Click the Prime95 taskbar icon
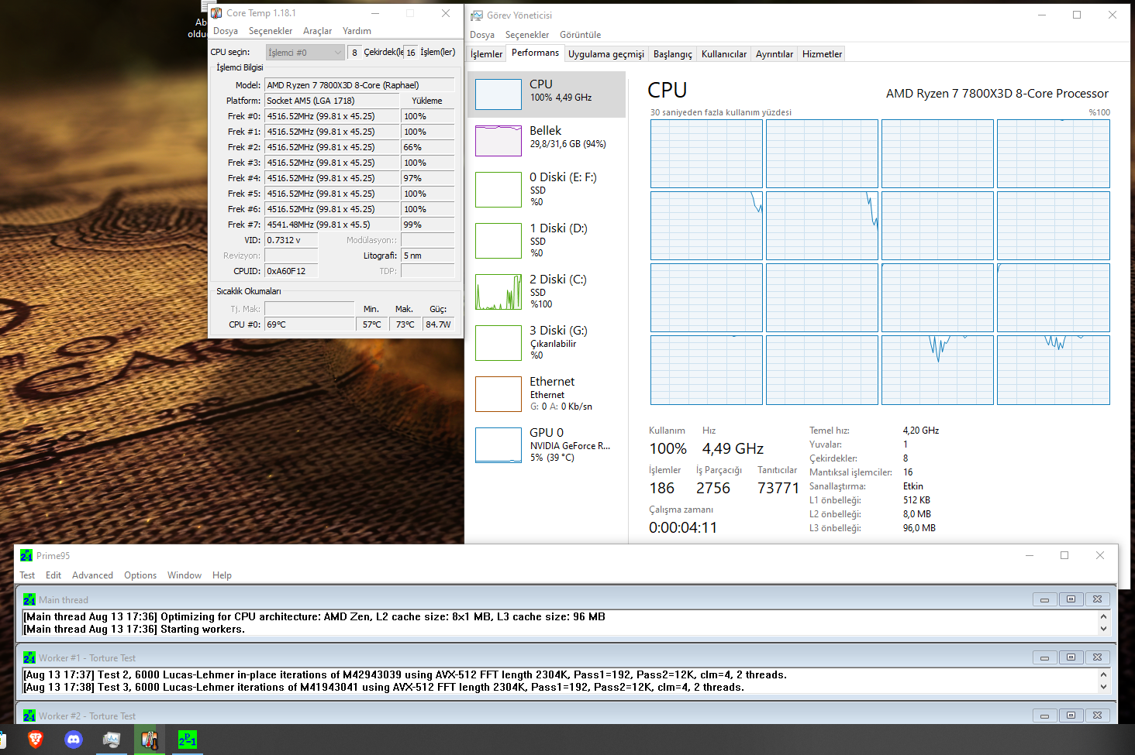This screenshot has height=755, width=1135. tap(188, 740)
